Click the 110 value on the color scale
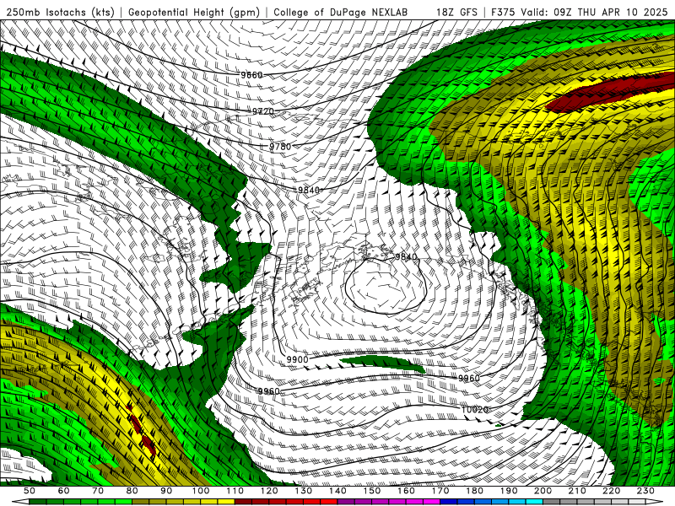This screenshot has height=506, width=675. (235, 491)
